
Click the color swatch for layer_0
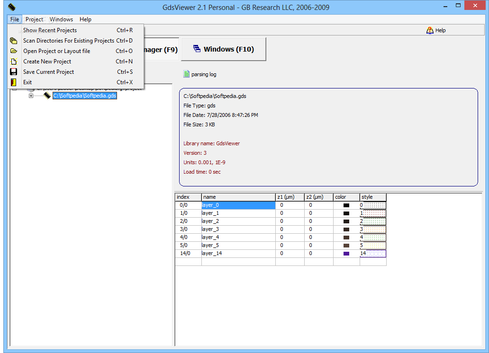coord(346,205)
